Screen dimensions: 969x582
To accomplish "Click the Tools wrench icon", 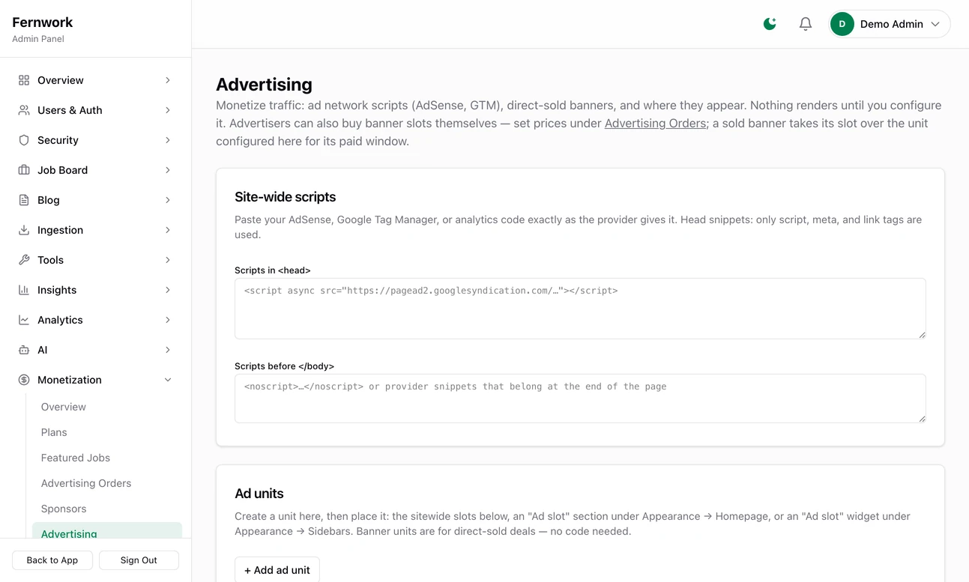I will coord(24,260).
